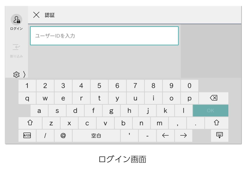Tap the number 8 key

pos(154,86)
